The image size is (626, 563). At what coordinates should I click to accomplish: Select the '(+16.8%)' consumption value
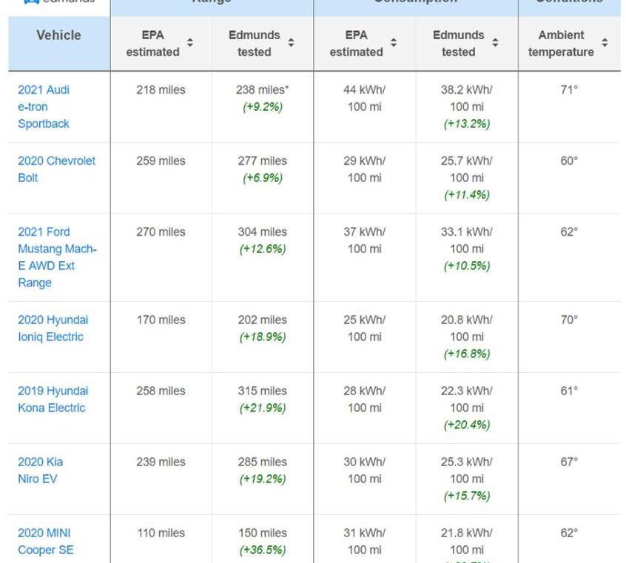pyautogui.click(x=467, y=354)
